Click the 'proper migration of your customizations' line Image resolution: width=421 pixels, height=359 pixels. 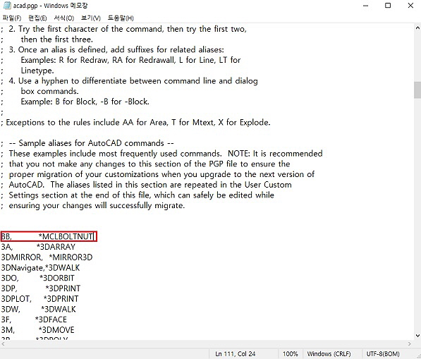[157, 174]
